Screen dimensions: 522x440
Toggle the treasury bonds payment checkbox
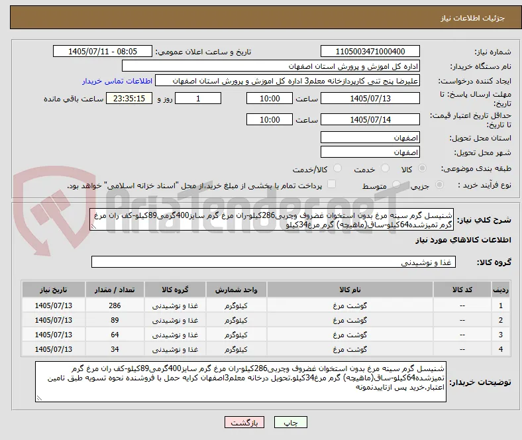pos(332,184)
